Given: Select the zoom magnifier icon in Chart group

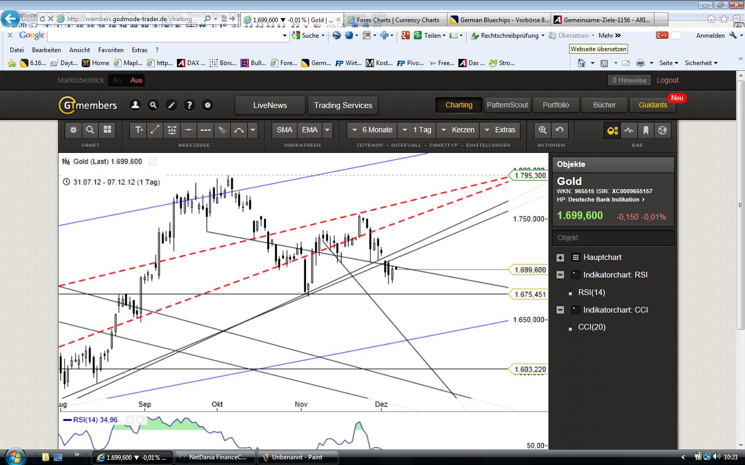Looking at the screenshot, I should tap(91, 130).
